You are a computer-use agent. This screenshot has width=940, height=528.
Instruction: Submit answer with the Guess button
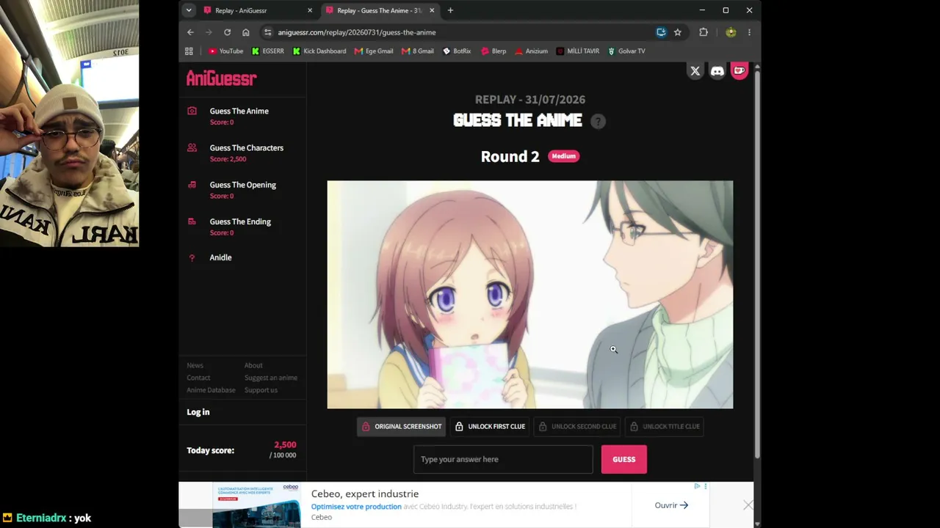pyautogui.click(x=624, y=459)
